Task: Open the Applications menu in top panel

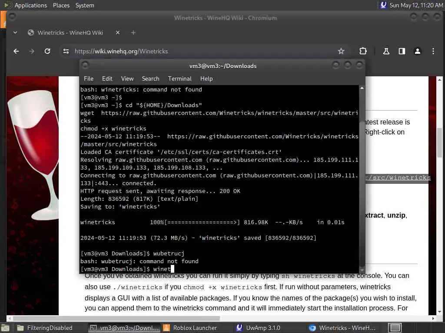Action: (x=31, y=5)
